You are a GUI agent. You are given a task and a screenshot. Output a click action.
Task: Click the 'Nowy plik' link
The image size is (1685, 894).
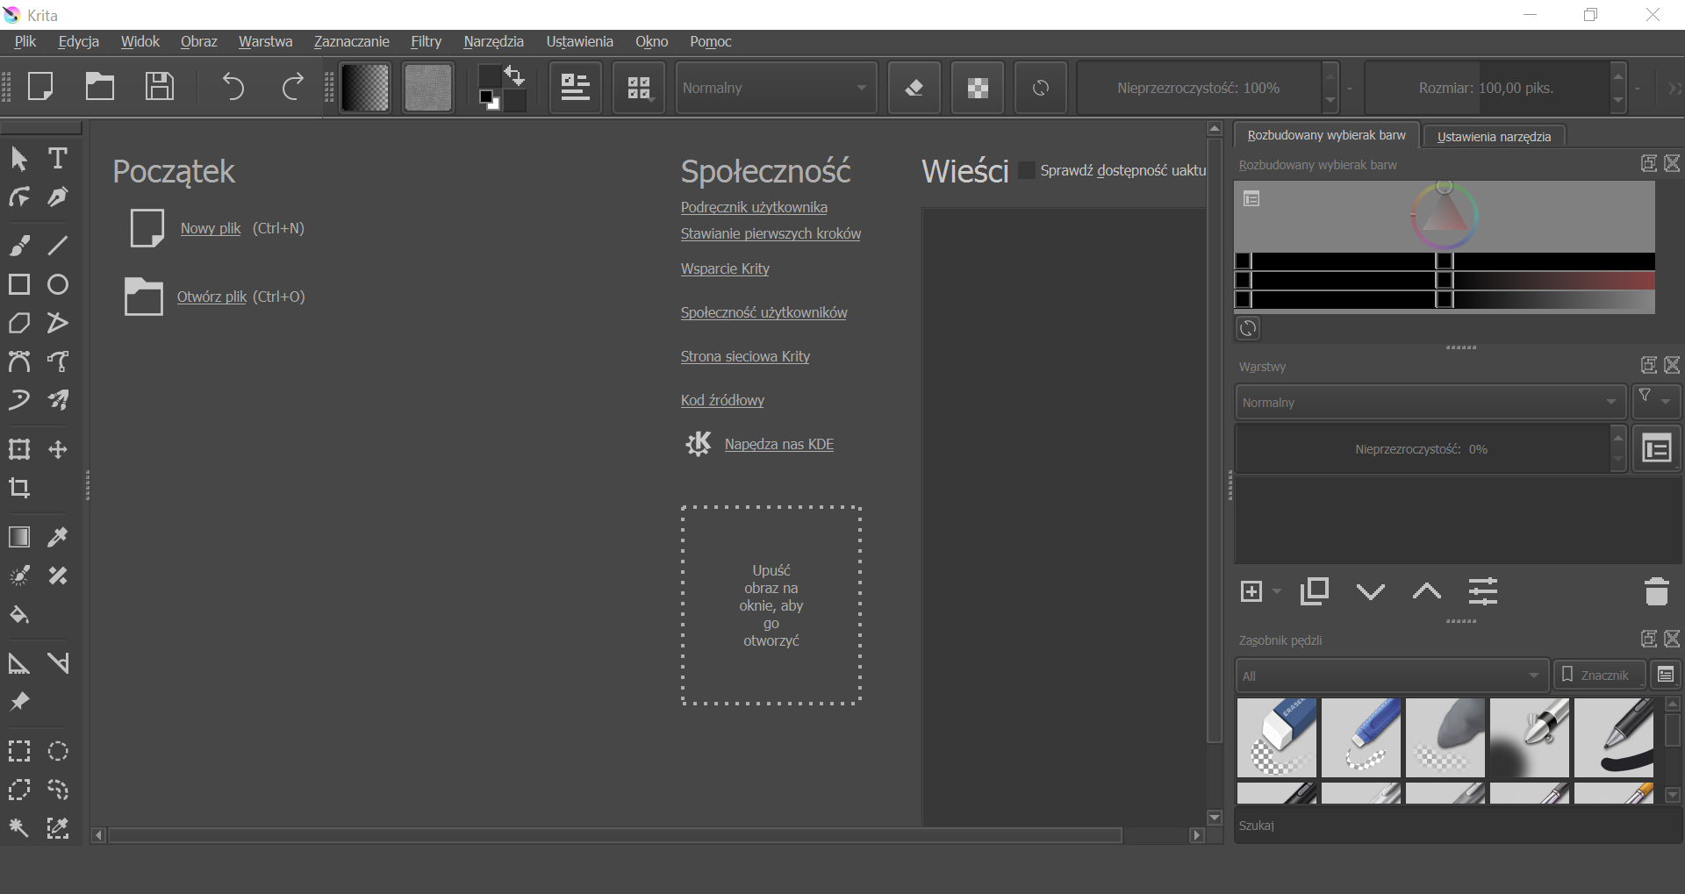[211, 228]
